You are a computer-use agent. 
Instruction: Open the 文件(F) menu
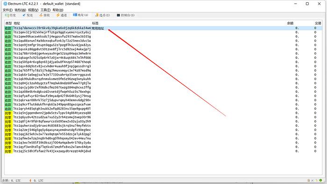(7, 10)
